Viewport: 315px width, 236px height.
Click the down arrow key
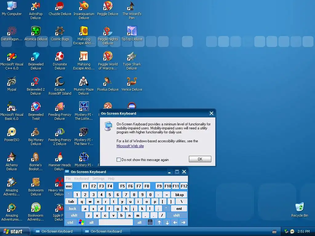pos(167,222)
